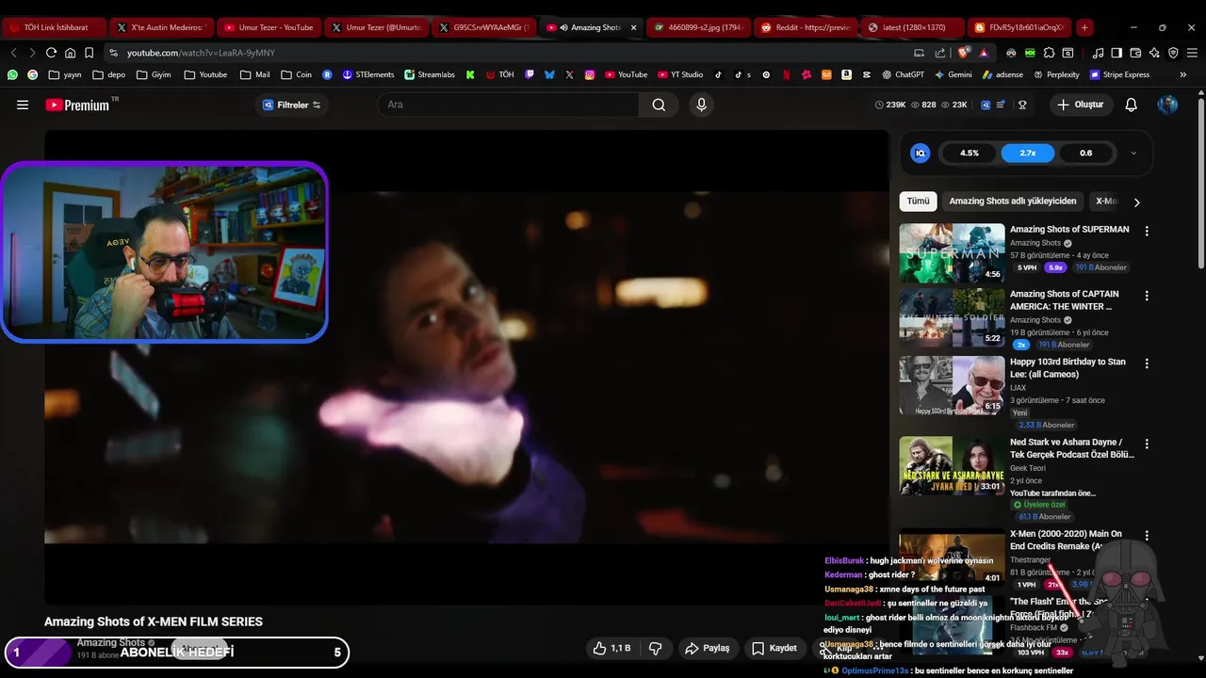
Task: Click the search magnifier button
Action: [x=659, y=105]
